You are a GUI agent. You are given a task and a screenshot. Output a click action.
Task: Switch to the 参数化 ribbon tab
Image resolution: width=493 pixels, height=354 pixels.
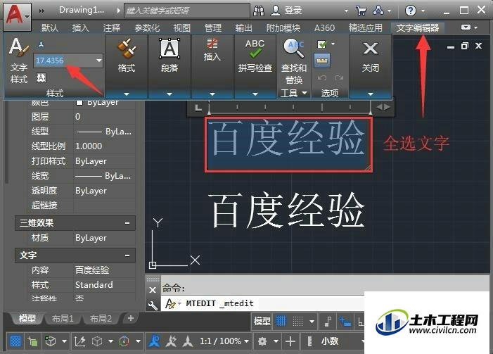click(x=147, y=28)
